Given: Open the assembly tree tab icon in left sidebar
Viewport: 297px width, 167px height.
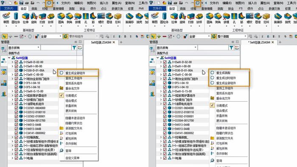Looking at the screenshot, I should [x=3, y=61].
